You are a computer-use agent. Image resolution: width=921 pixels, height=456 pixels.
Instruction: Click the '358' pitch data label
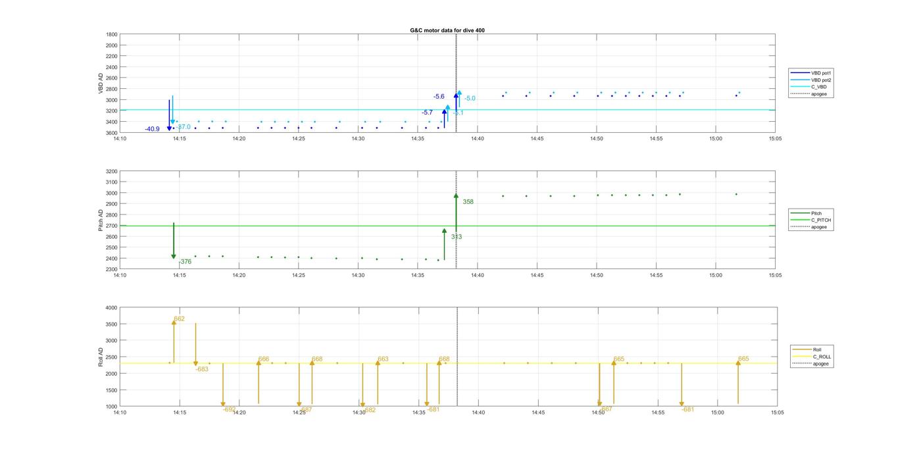(468, 202)
